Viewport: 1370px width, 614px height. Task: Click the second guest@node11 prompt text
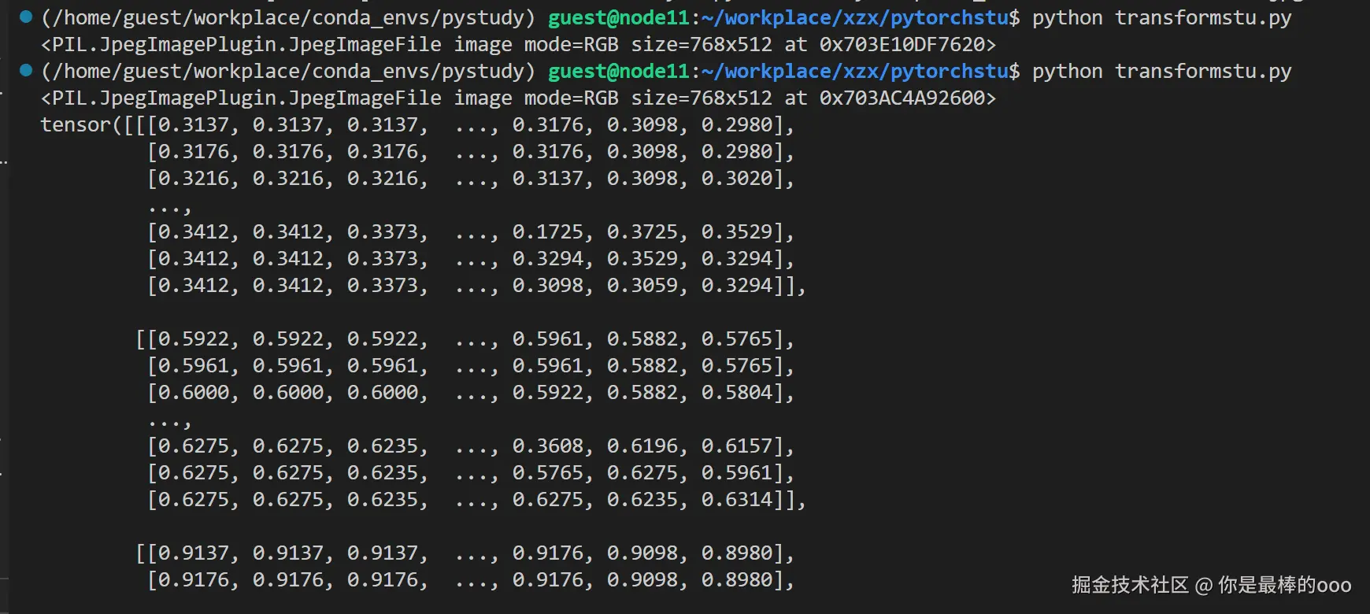pyautogui.click(x=618, y=71)
